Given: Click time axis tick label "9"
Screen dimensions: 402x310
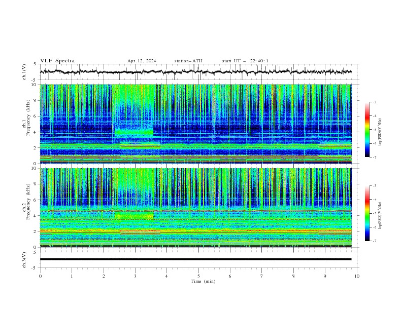Looking at the screenshot, I should tap(325, 276).
